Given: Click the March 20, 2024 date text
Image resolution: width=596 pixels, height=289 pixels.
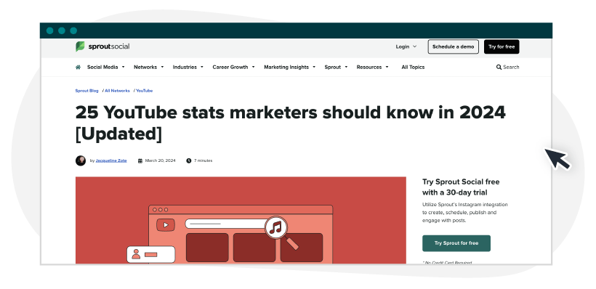Looking at the screenshot, I should coord(160,160).
